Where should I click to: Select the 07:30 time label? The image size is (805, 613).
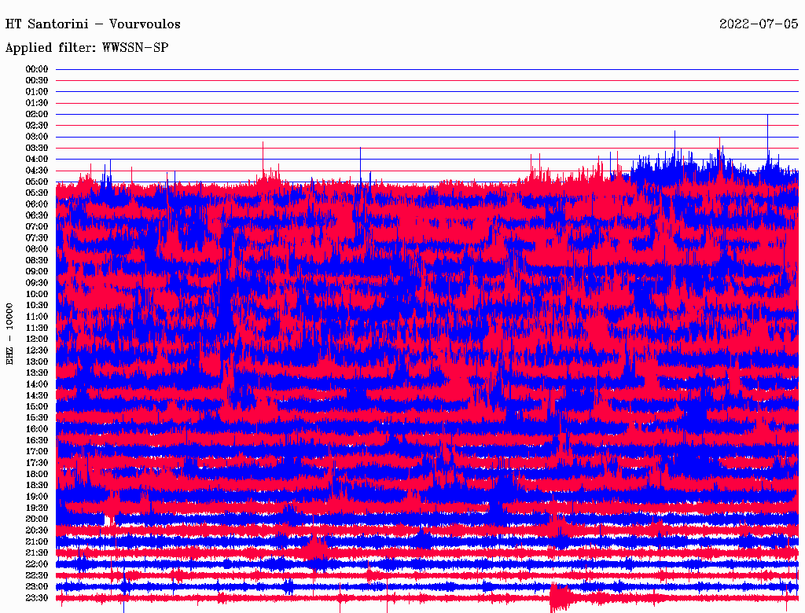(x=37, y=237)
